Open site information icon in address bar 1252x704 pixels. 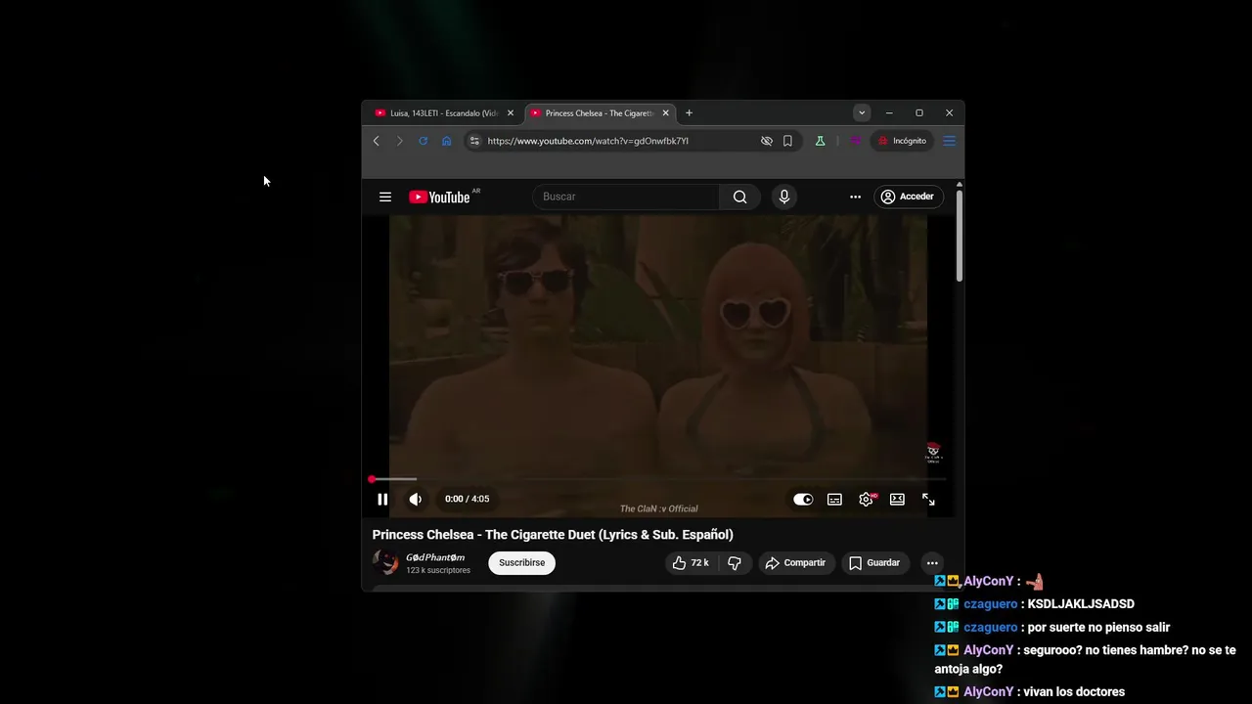point(474,141)
